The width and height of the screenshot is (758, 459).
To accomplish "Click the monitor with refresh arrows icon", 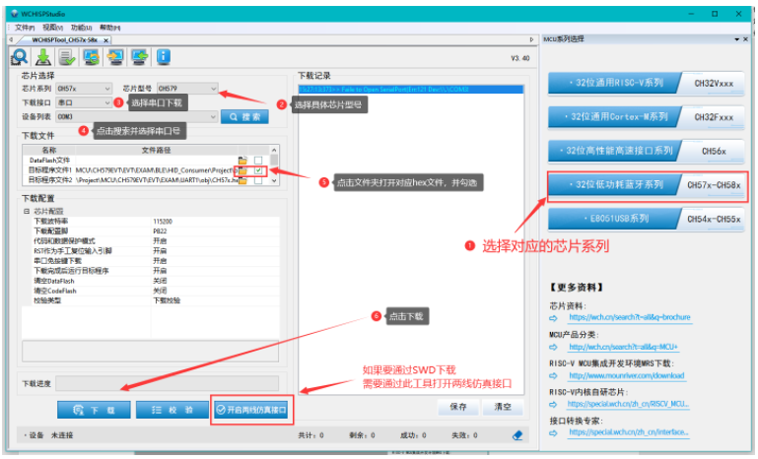I will (92, 57).
